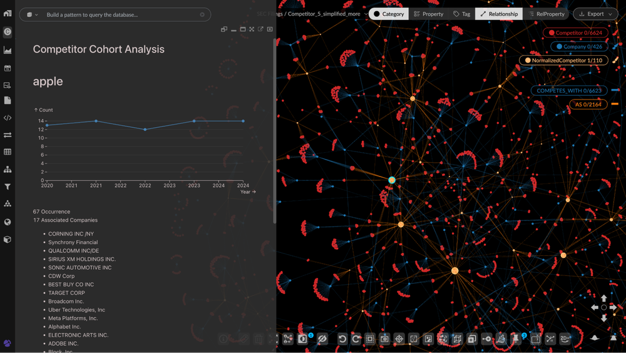Click the orange AS relationship color swatch
This screenshot has height=353, width=626.
pyautogui.click(x=615, y=105)
